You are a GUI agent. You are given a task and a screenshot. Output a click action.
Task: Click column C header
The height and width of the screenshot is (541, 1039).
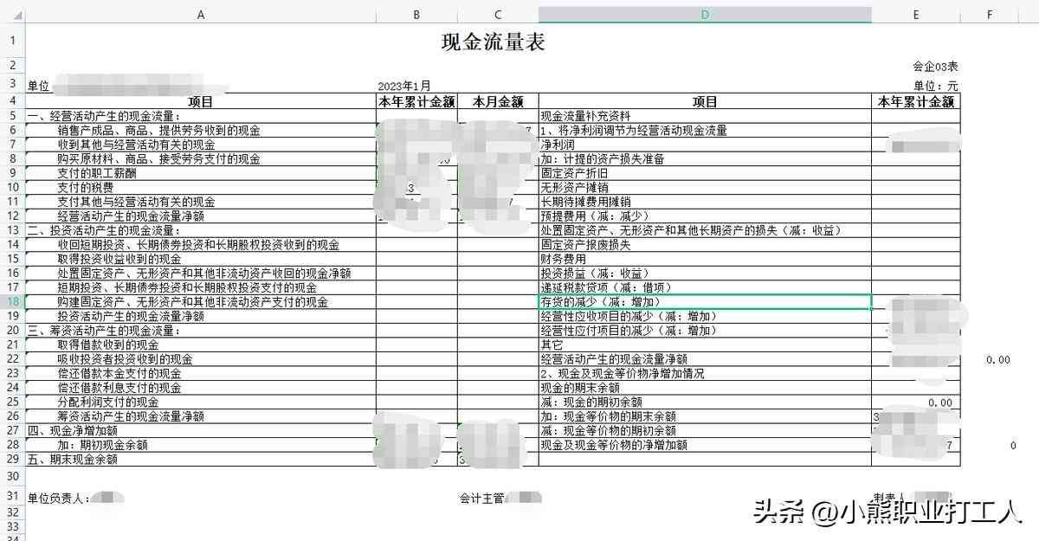(x=498, y=15)
